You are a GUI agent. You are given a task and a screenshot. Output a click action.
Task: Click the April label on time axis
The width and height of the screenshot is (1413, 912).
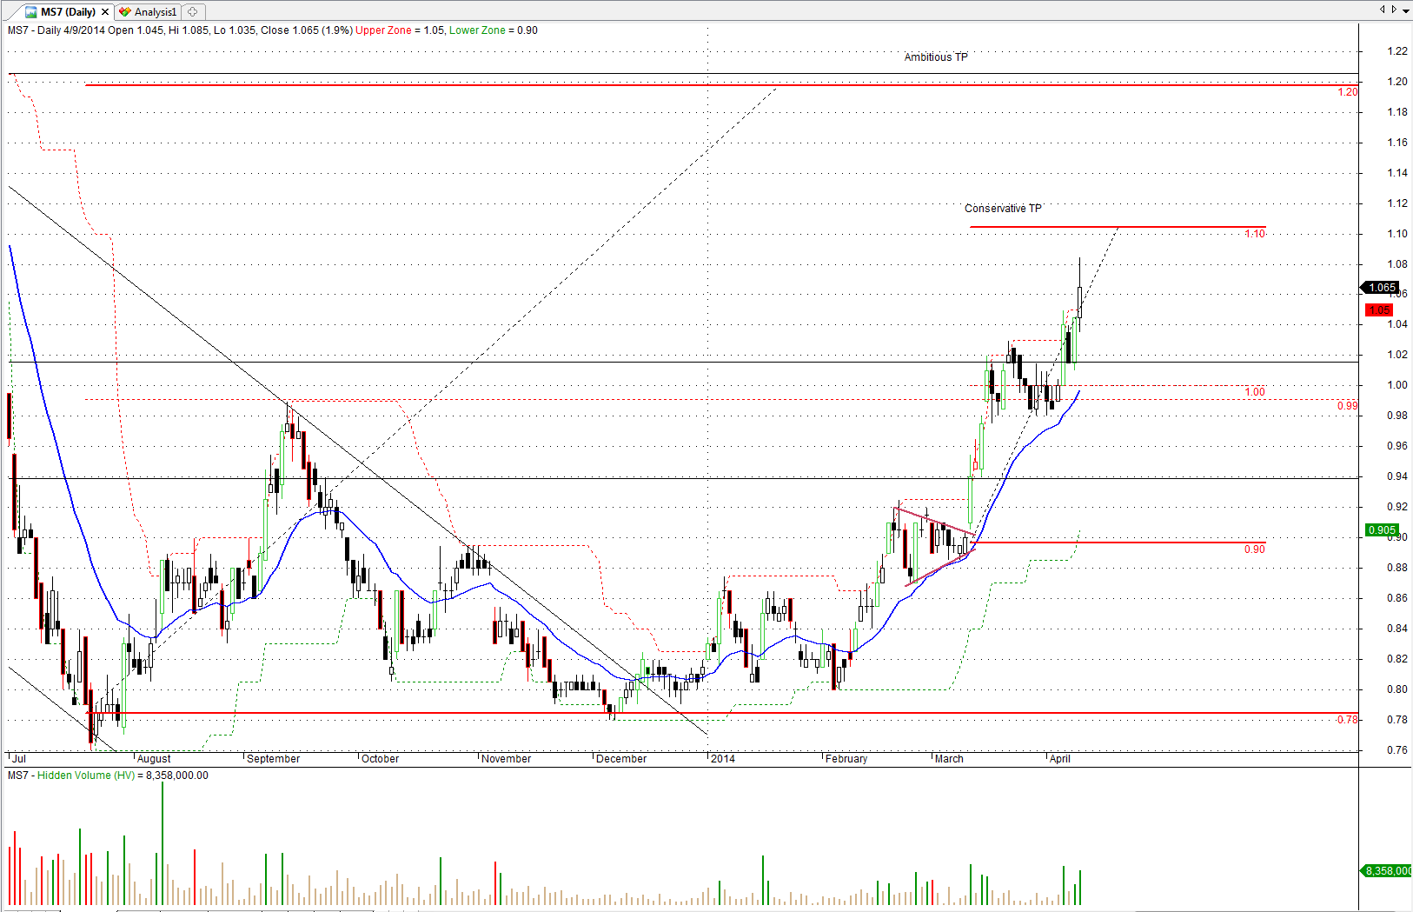pyautogui.click(x=1059, y=759)
